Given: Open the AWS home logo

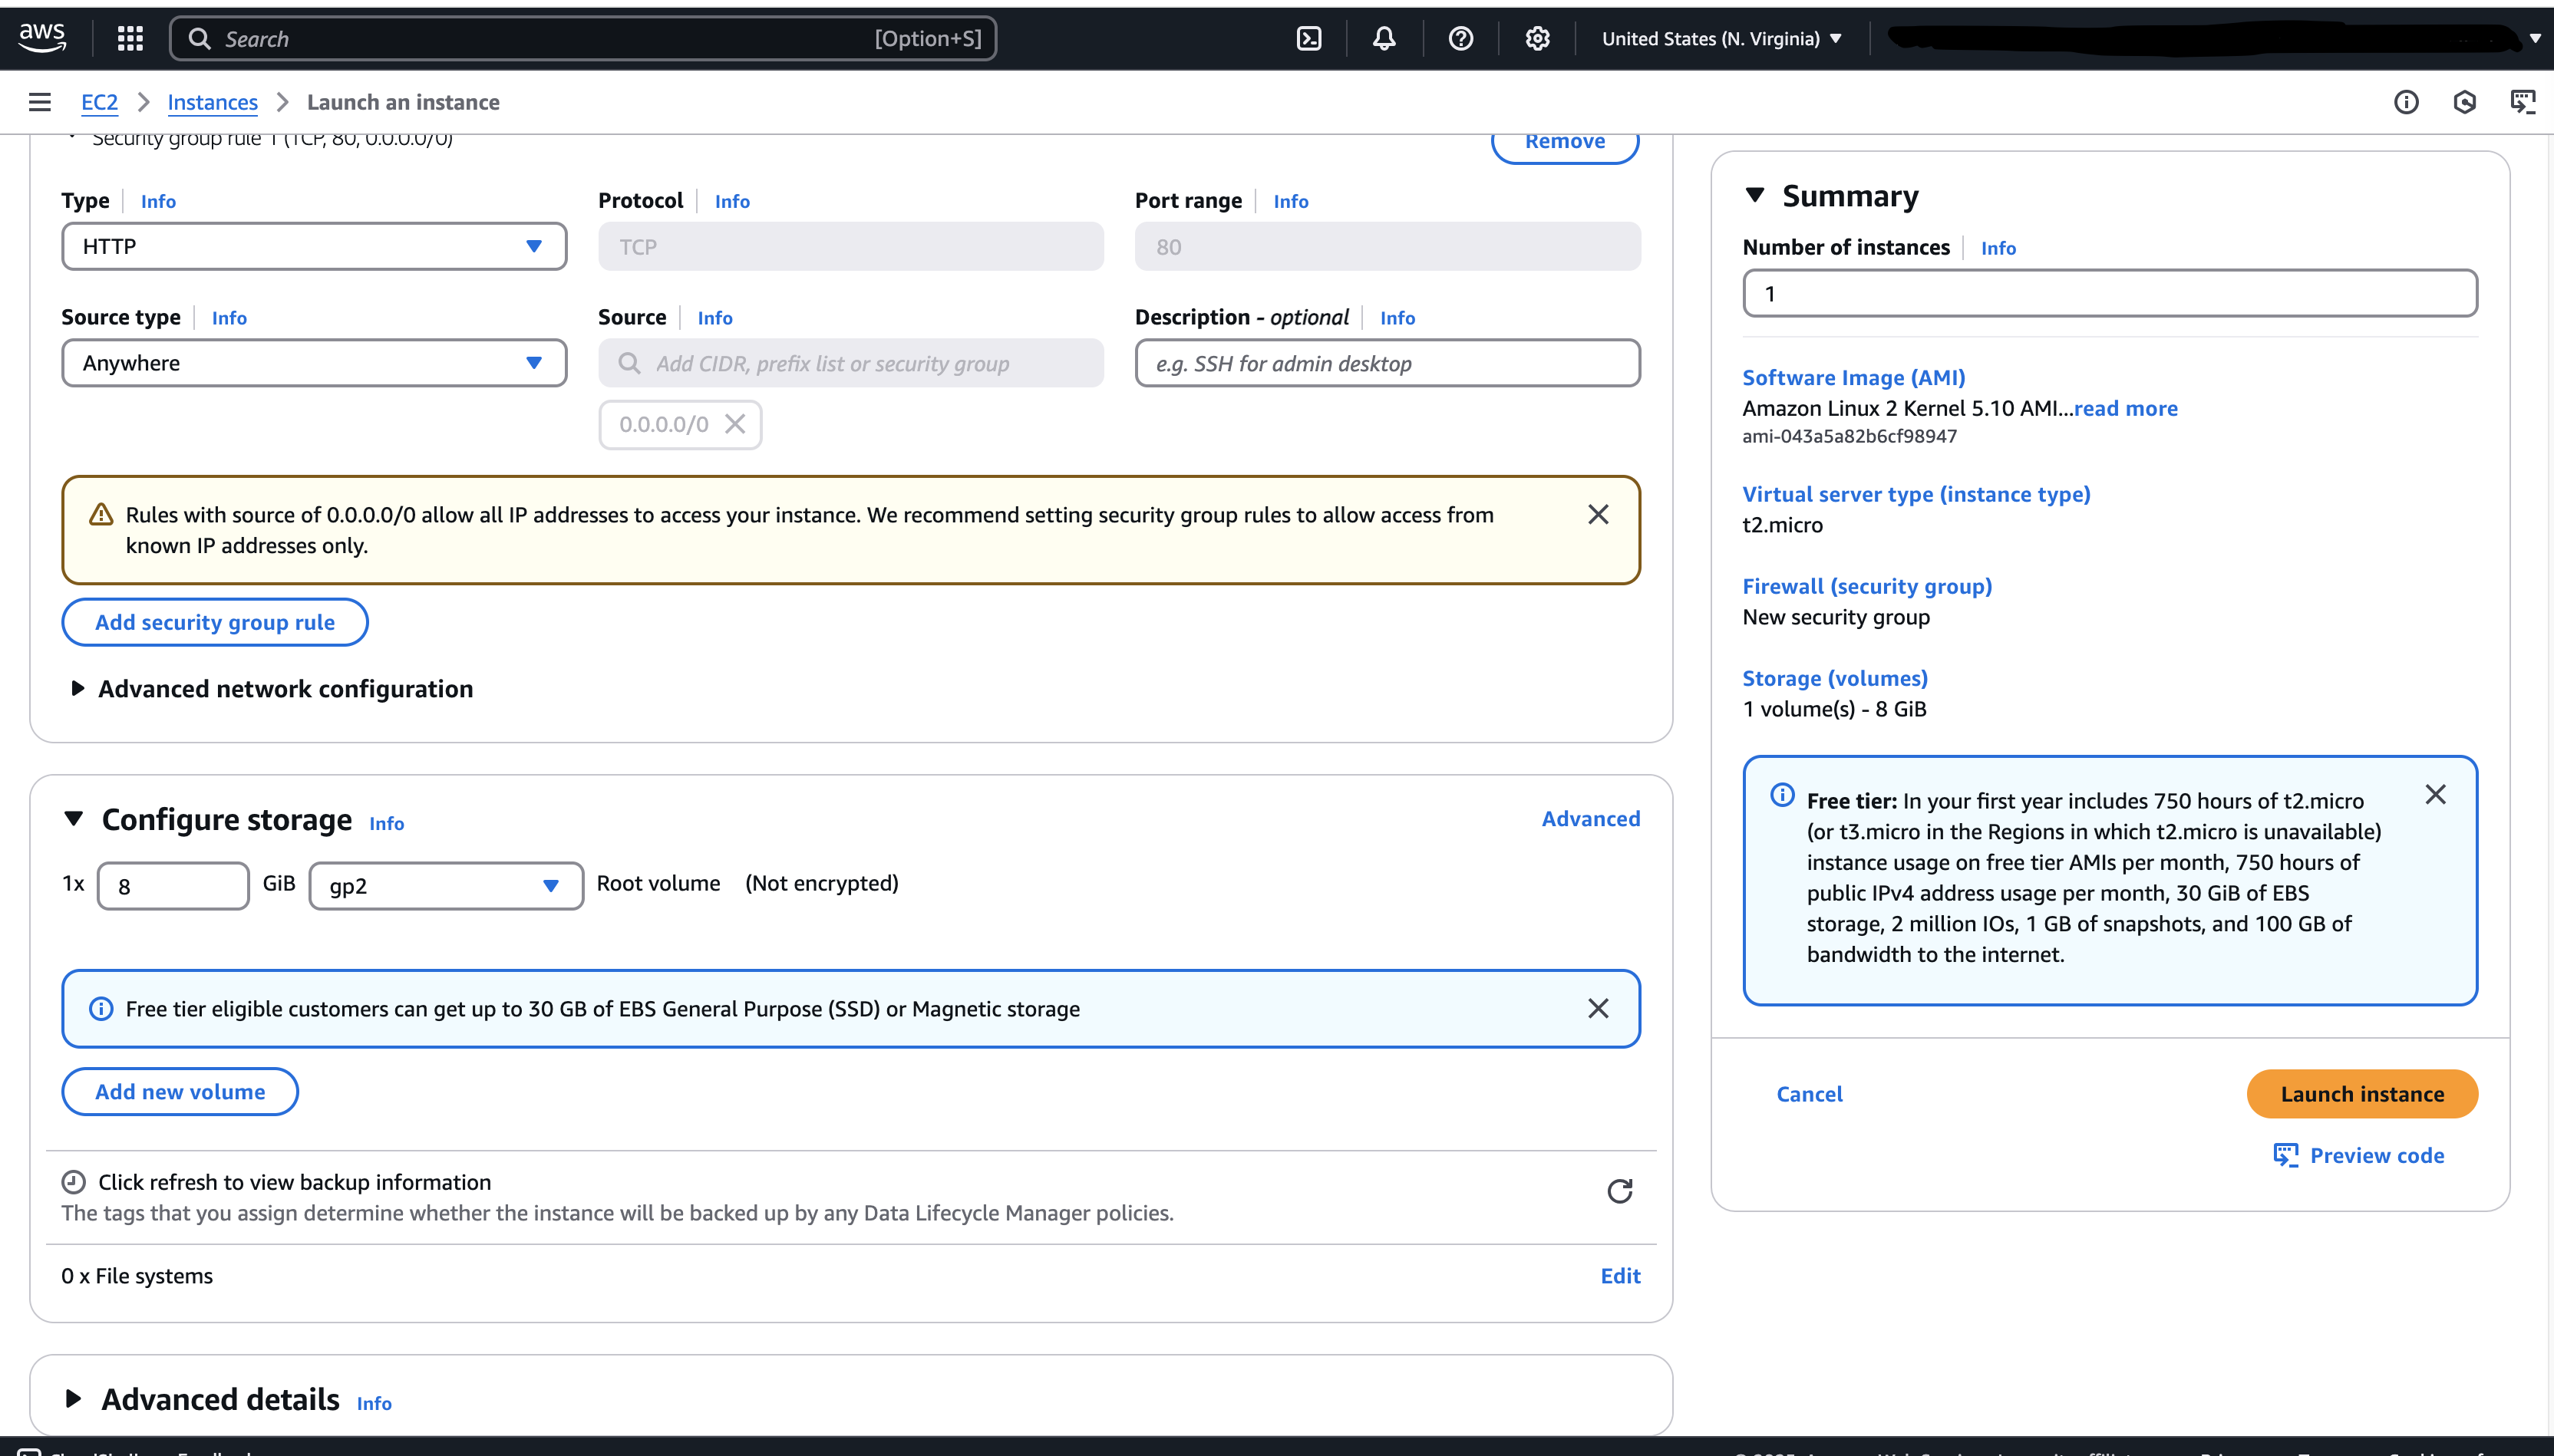Looking at the screenshot, I should click(42, 38).
